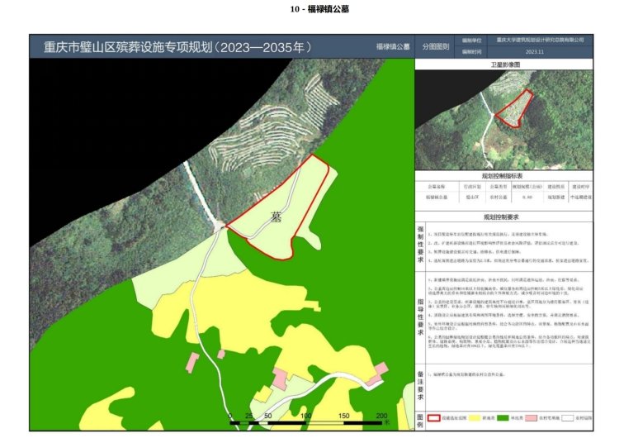This screenshot has width=624, height=438.
Task: Click the red outline legend swatch
Action: pos(434,418)
